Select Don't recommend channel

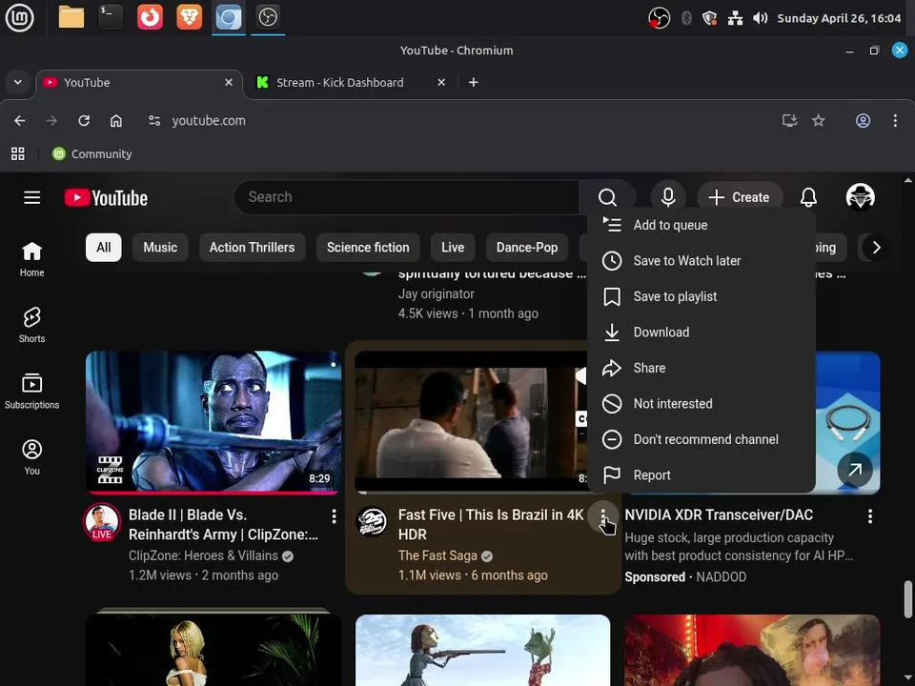pyautogui.click(x=701, y=439)
